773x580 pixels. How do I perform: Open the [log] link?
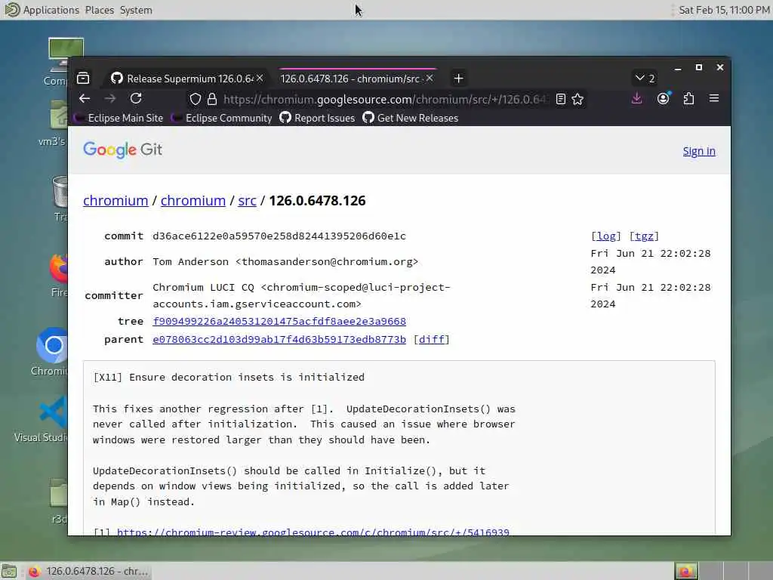pyautogui.click(x=606, y=236)
